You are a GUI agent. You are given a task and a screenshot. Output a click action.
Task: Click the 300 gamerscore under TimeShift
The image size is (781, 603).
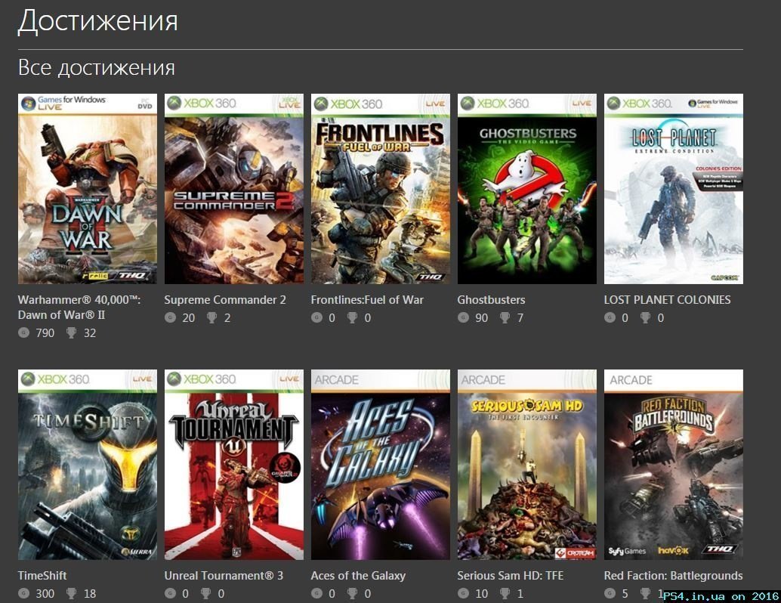45,593
